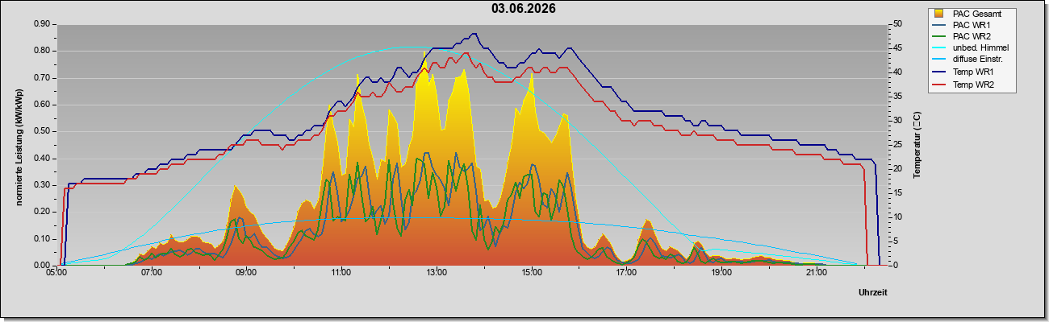Click the 17:00 time axis label
The height and width of the screenshot is (322, 1049).
tap(626, 274)
